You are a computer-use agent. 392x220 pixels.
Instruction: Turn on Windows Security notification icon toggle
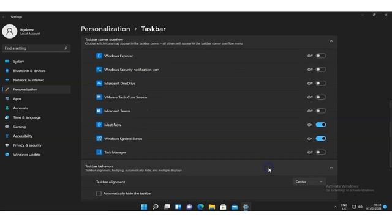coord(321,70)
